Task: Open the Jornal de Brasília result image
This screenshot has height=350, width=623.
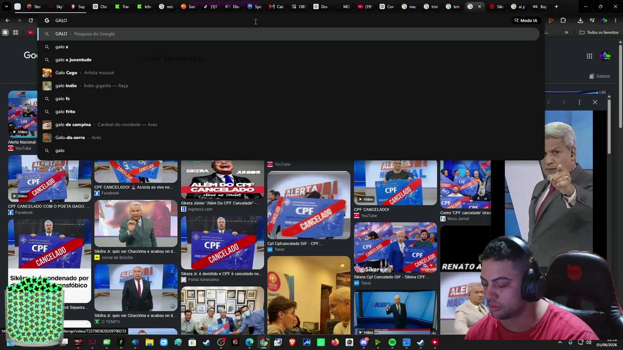Action: 136,224
